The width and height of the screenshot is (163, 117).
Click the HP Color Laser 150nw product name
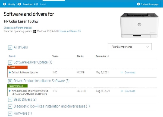(x=21, y=21)
